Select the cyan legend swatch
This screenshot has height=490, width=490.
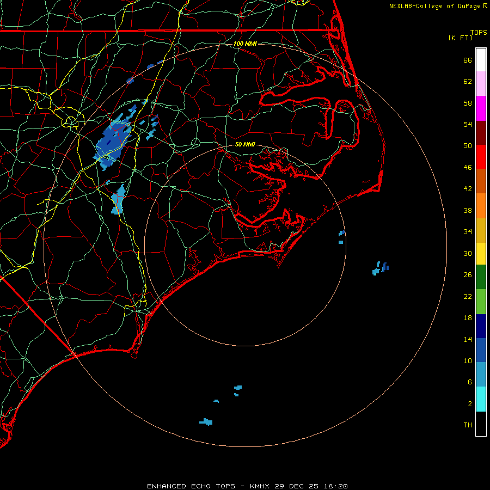(481, 399)
